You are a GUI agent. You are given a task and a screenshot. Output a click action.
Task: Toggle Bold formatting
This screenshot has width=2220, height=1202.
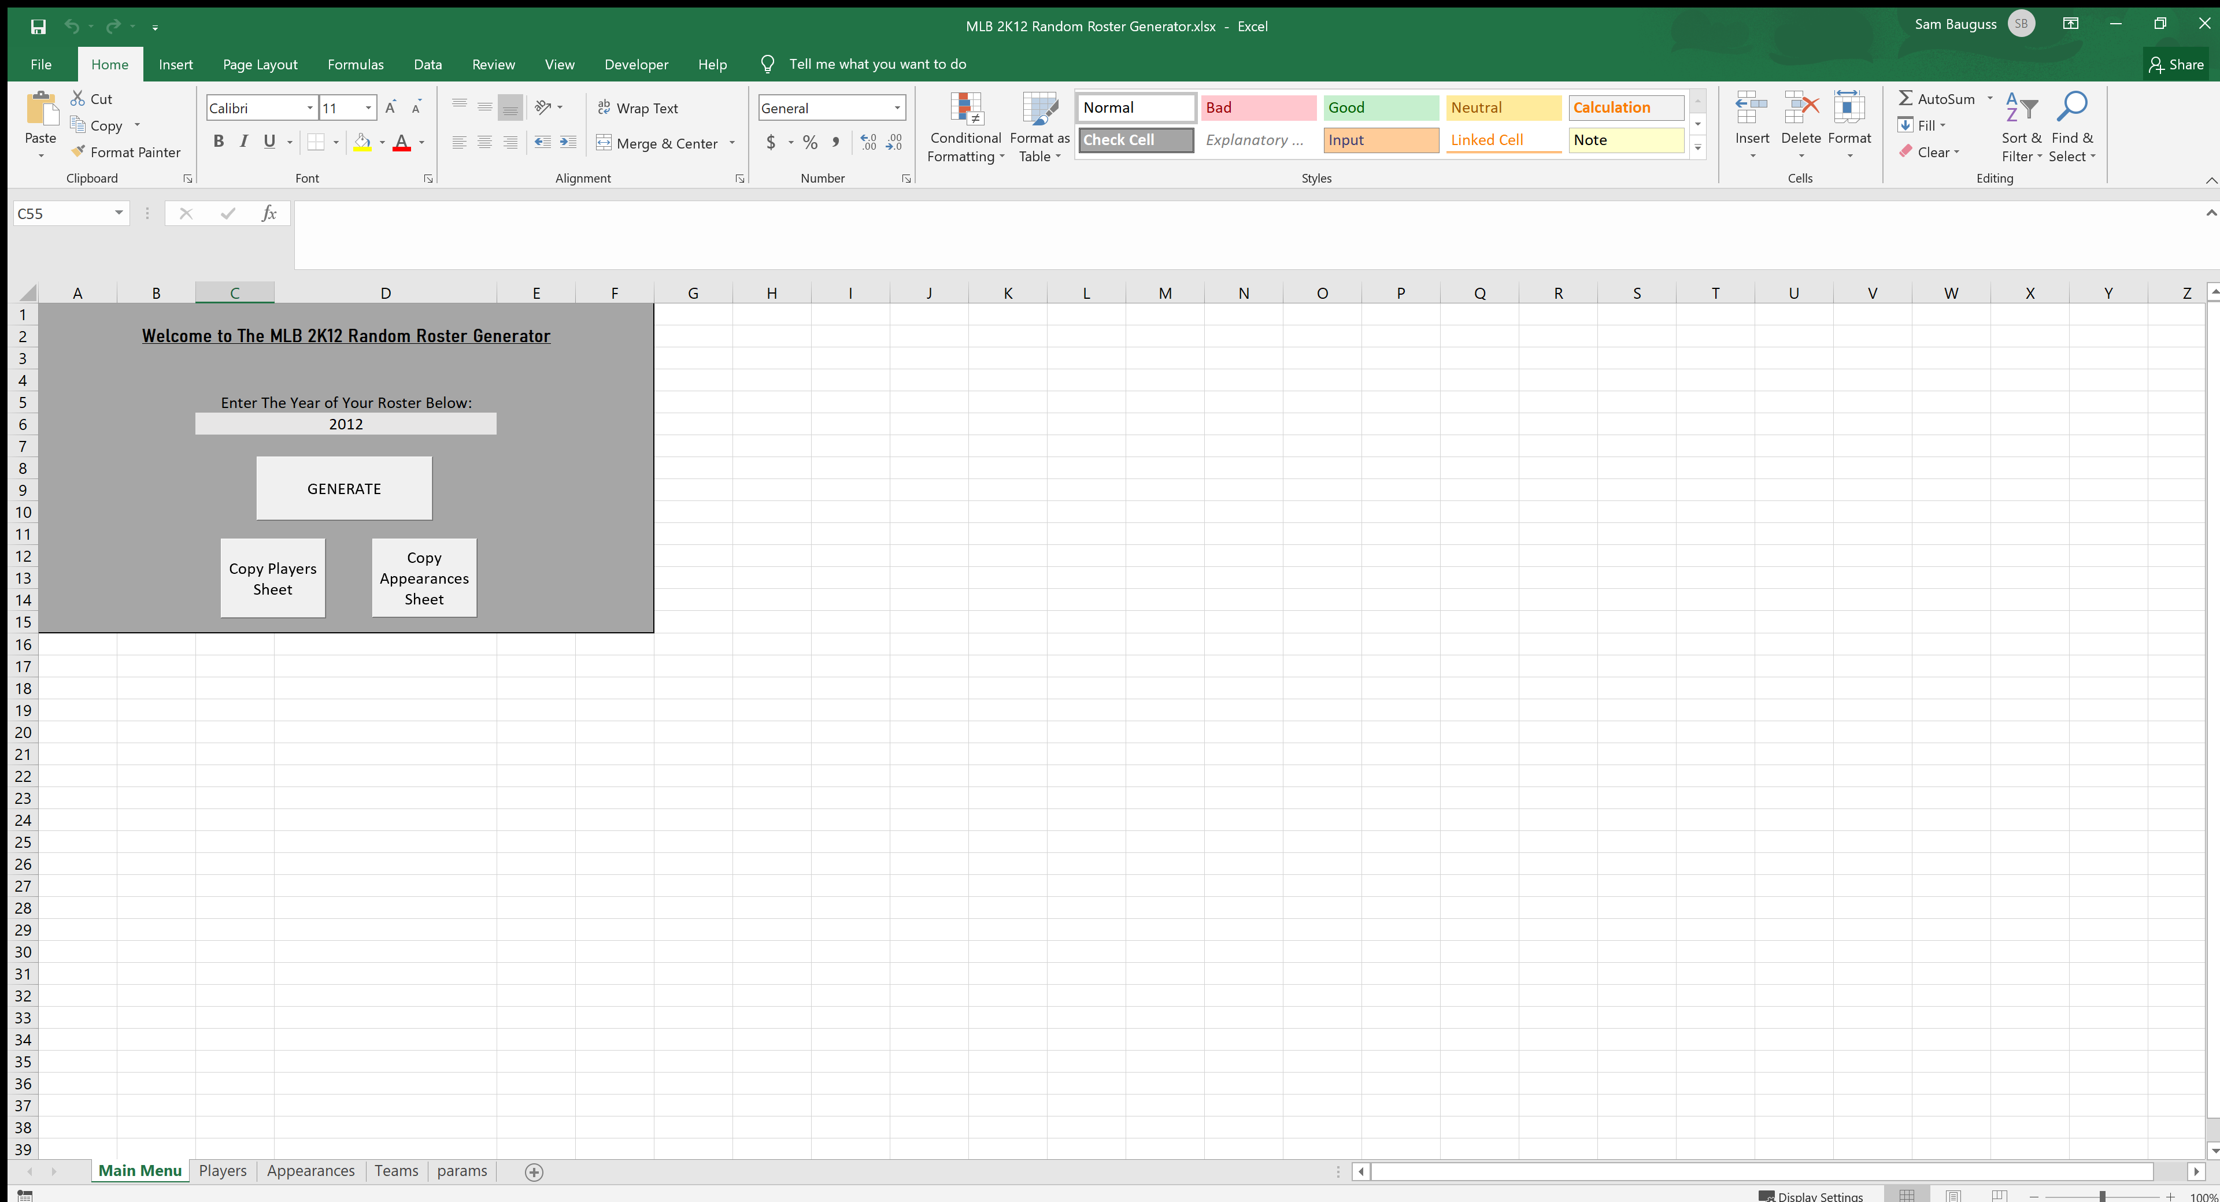(x=218, y=142)
